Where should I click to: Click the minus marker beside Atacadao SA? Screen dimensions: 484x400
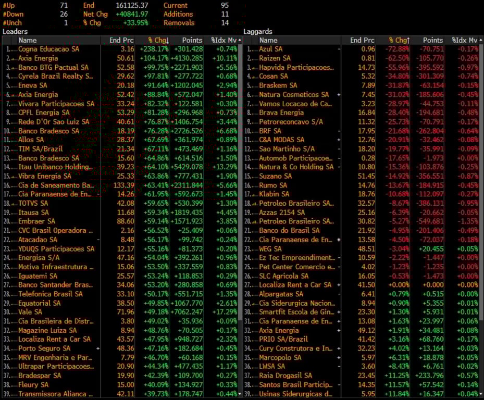(x=98, y=240)
